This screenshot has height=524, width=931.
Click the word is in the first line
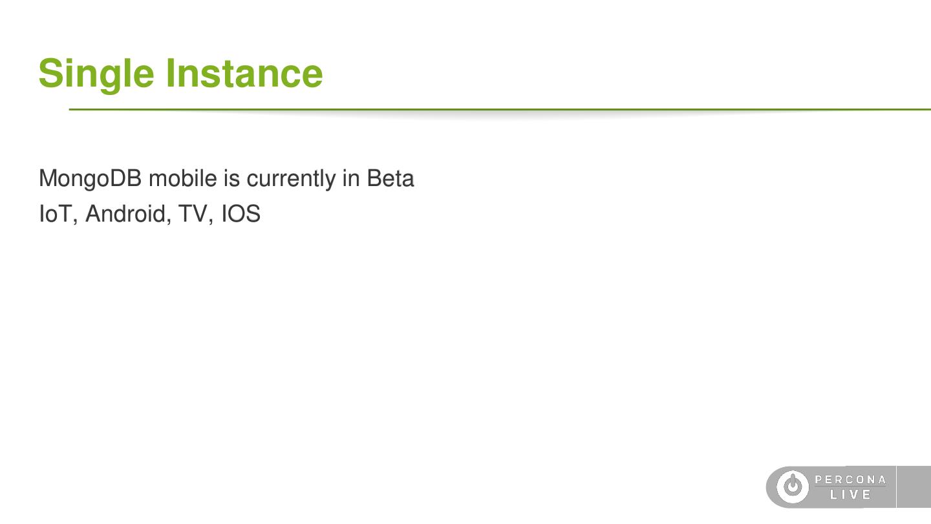(231, 179)
